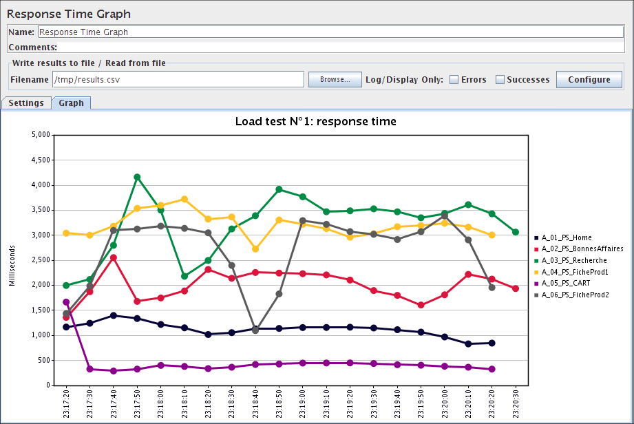Select the Graph tab
The image size is (634, 424).
point(72,103)
